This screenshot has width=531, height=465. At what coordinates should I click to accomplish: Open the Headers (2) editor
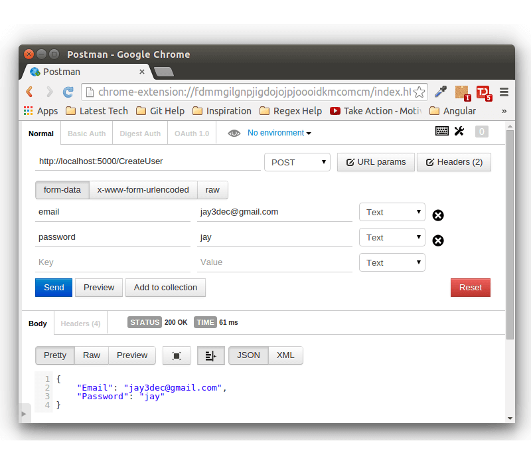coord(454,162)
